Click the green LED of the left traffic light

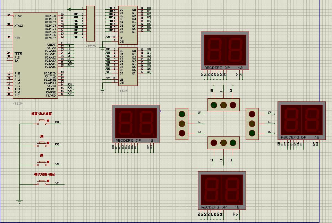point(182,114)
